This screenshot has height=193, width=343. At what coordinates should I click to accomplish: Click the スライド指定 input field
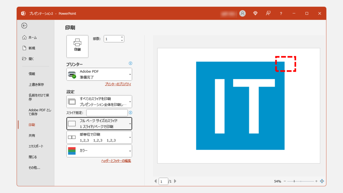point(107,113)
